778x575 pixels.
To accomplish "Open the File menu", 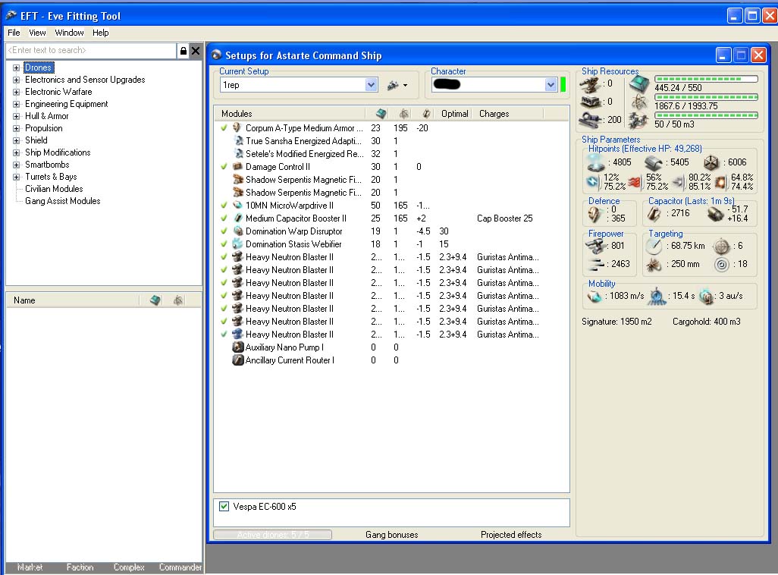I will (14, 33).
